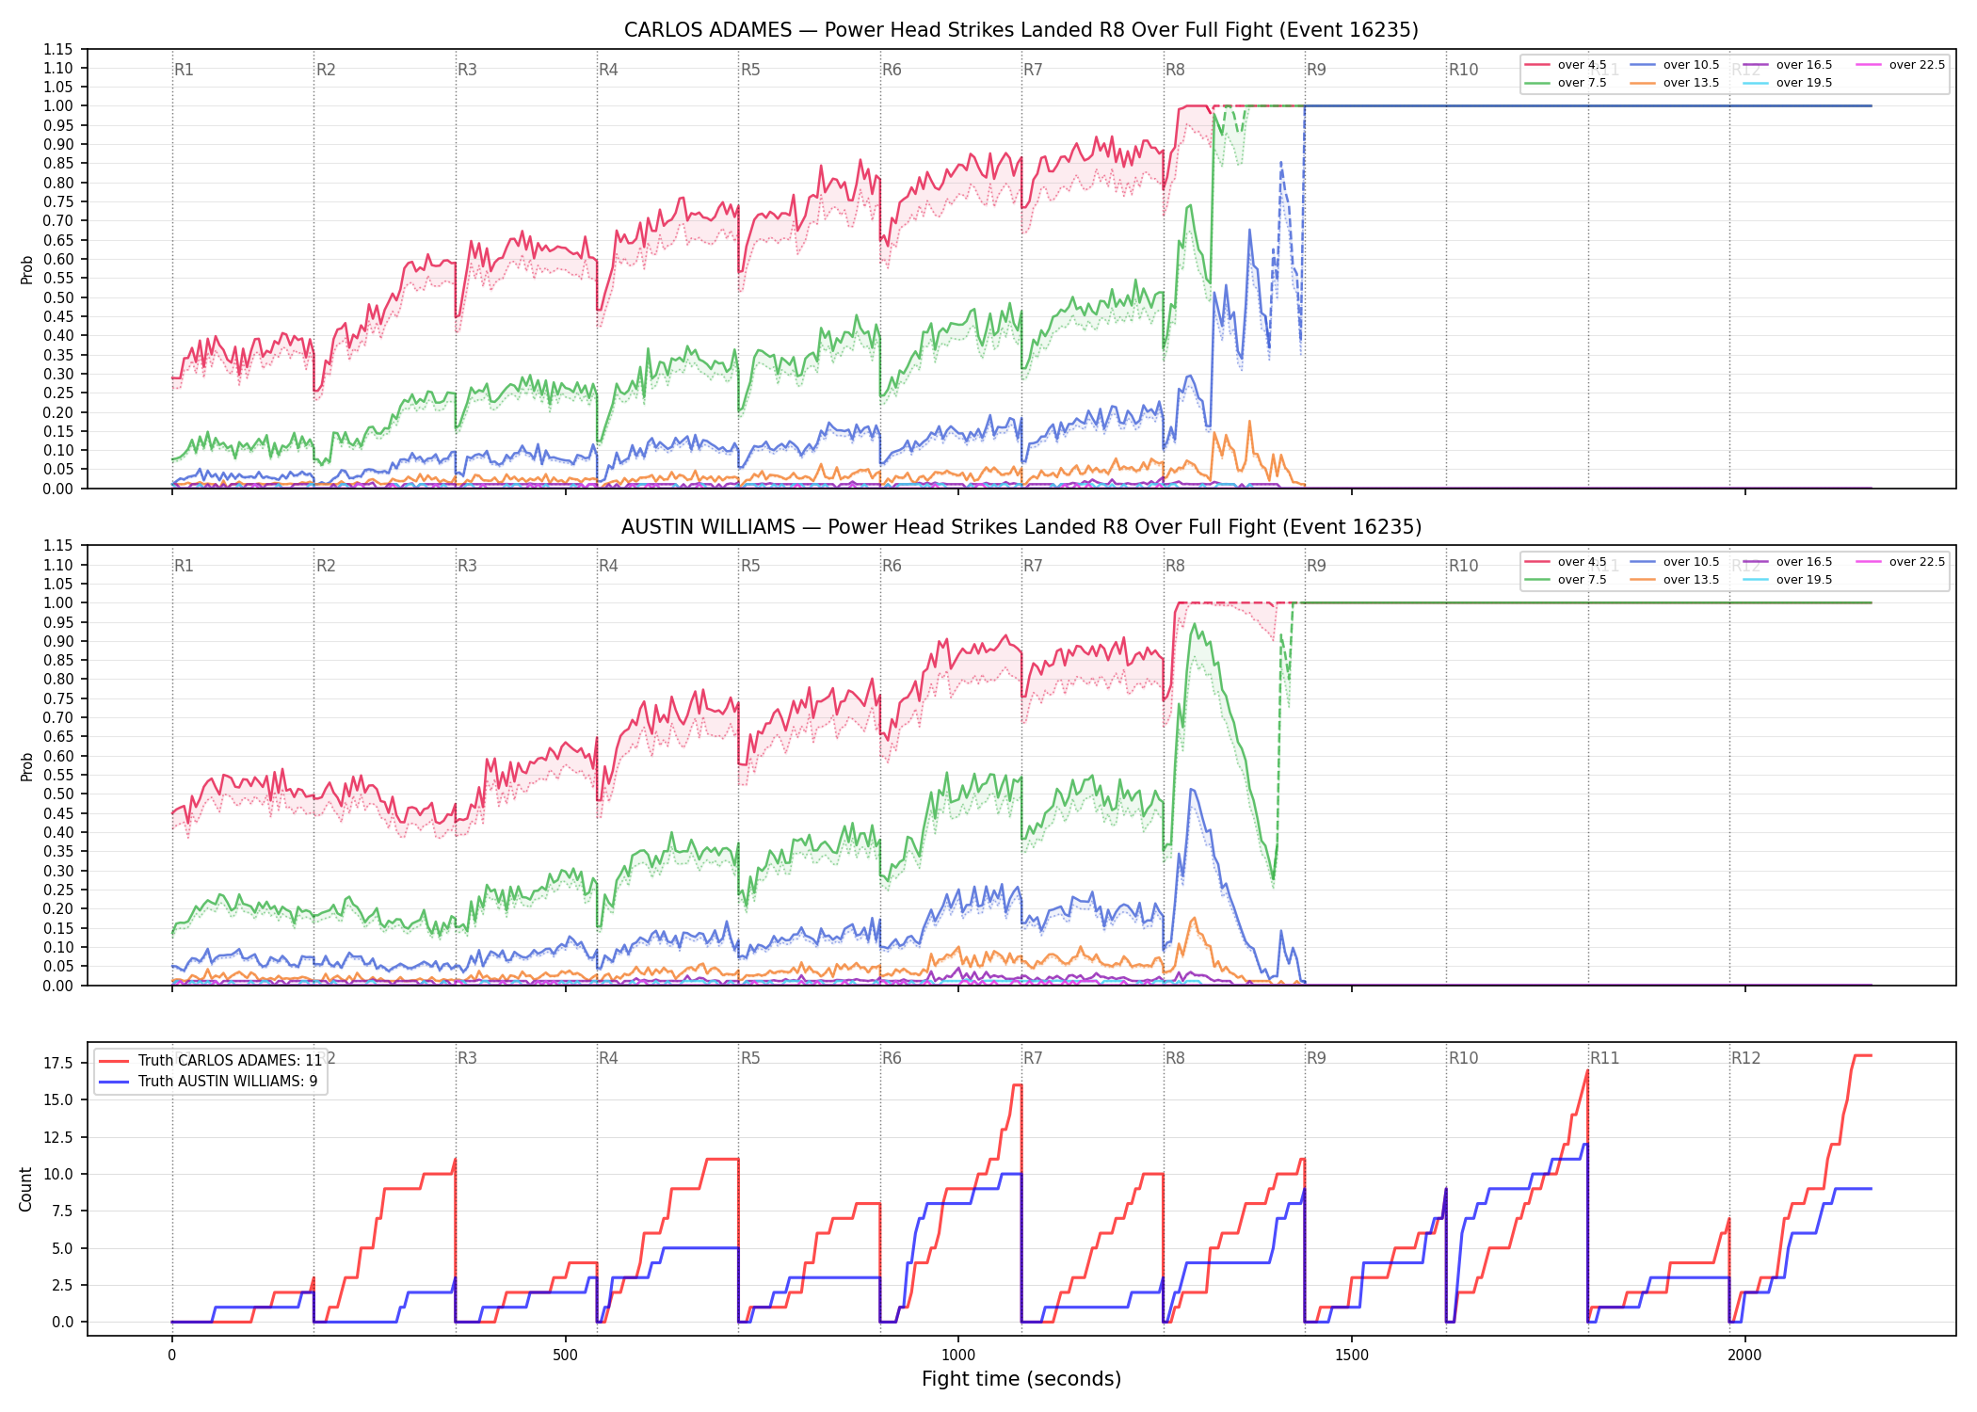
Task: Click the R1 marker in Austin Williams chart
Action: tap(184, 566)
